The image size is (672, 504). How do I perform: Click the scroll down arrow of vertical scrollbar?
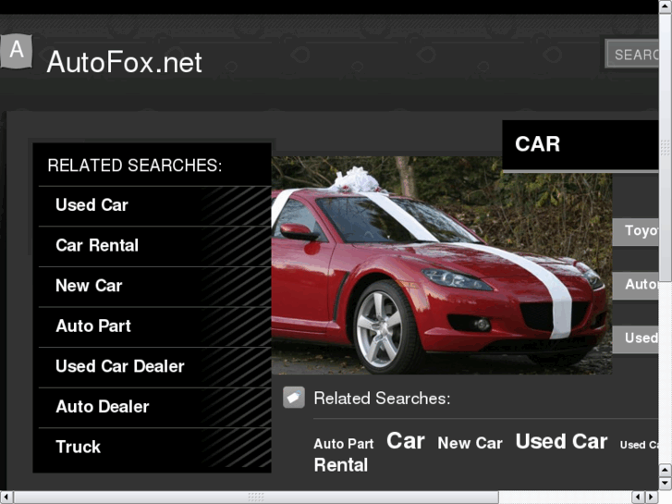[666, 483]
